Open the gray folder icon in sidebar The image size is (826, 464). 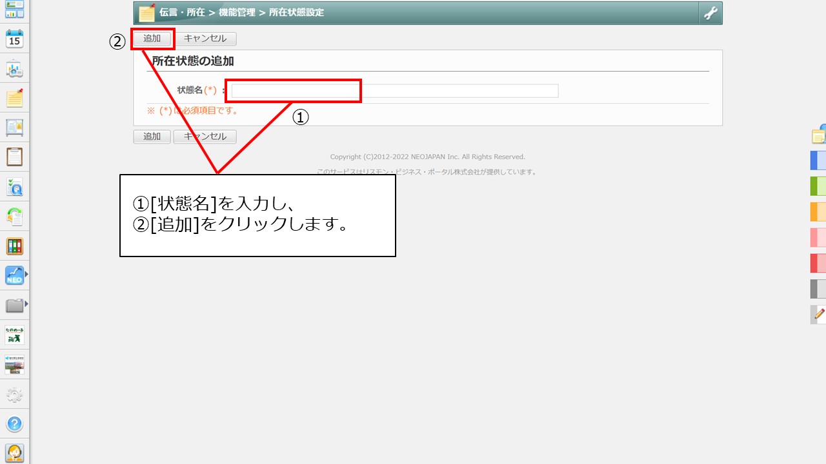pos(14,305)
